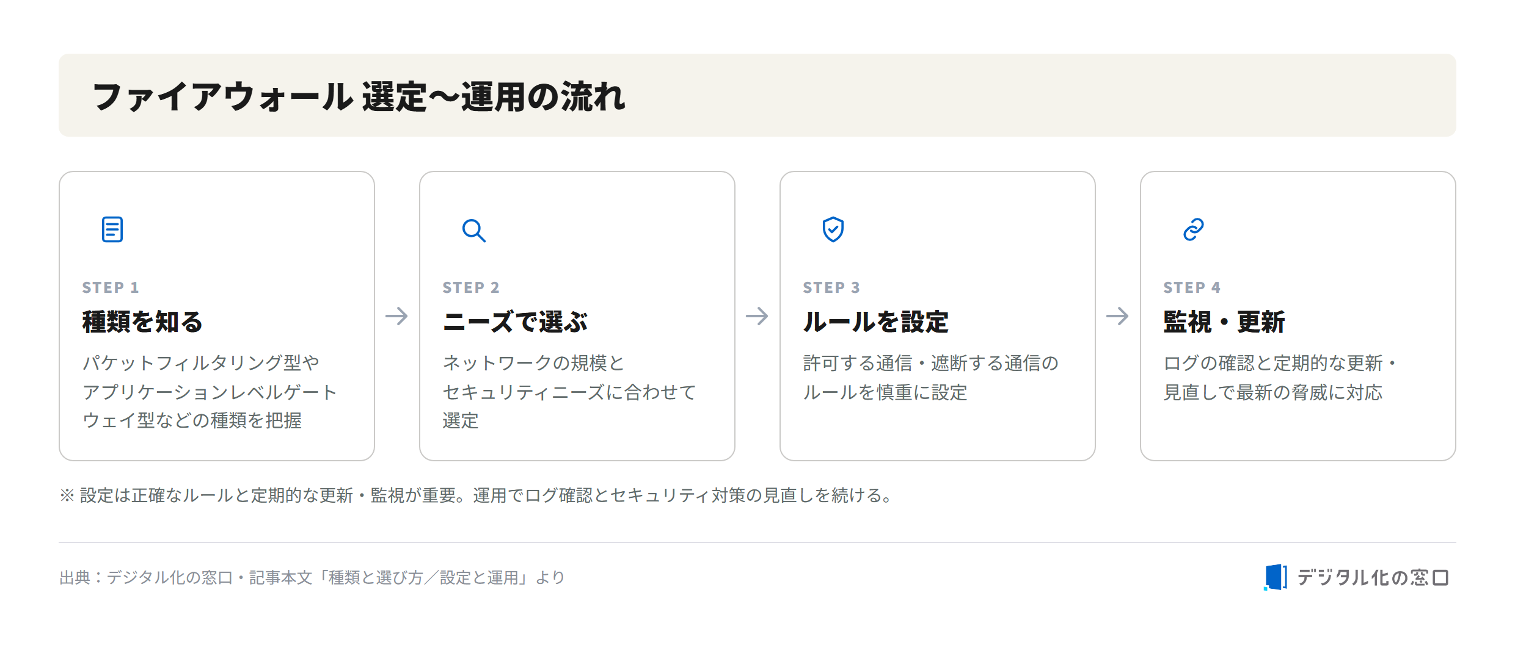The width and height of the screenshot is (1515, 648).
Task: Click the Step 2 description about ネットワークの規模
Action: coord(569,392)
